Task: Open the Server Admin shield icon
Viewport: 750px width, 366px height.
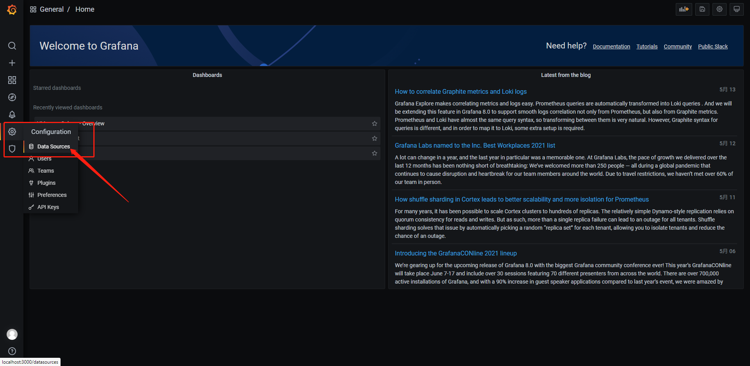Action: coord(12,149)
